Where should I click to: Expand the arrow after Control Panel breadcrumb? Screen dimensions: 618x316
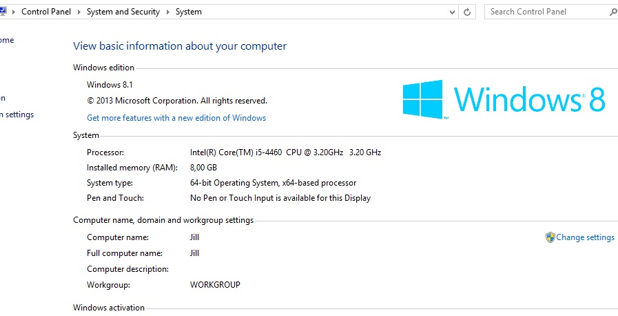coord(79,12)
